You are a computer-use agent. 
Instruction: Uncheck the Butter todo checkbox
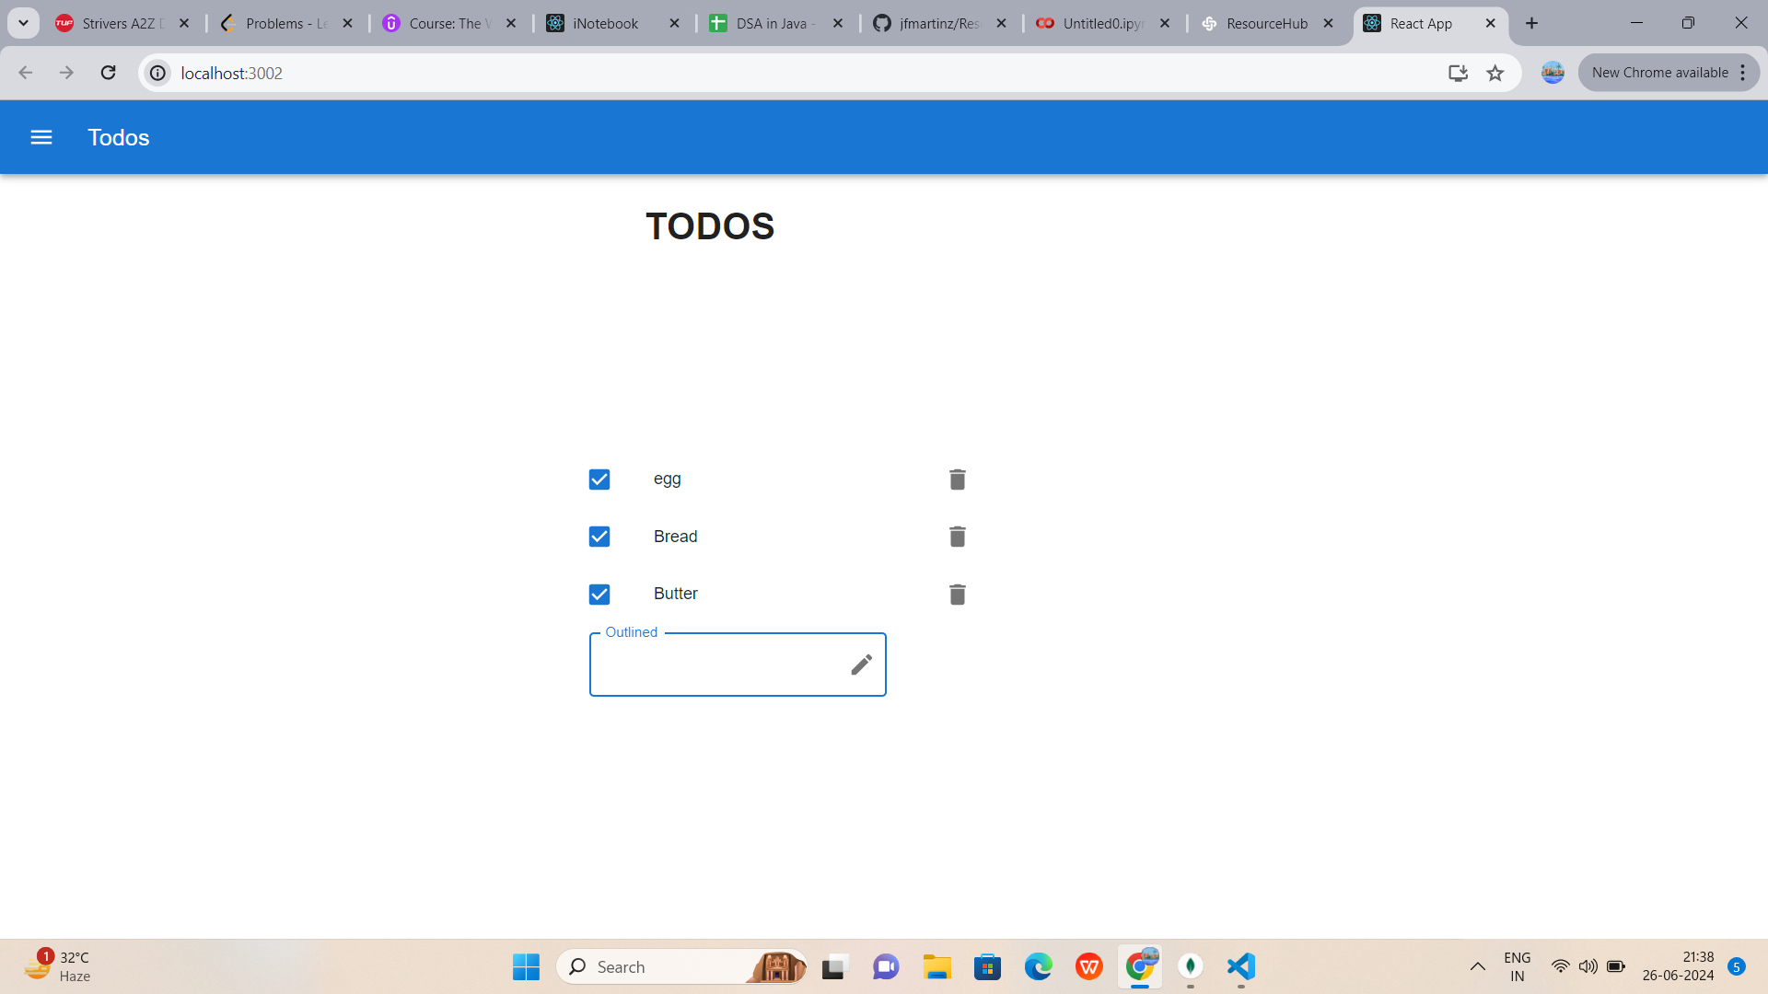[599, 595]
